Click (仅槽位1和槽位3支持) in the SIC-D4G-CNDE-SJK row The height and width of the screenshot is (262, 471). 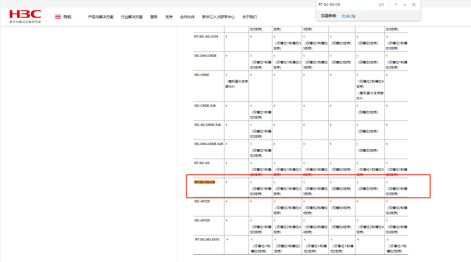click(x=261, y=153)
